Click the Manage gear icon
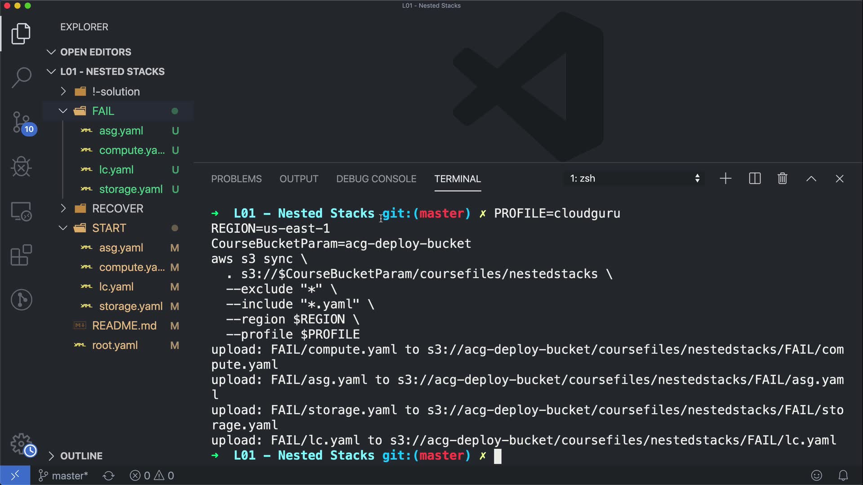Viewport: 863px width, 485px height. point(21,444)
